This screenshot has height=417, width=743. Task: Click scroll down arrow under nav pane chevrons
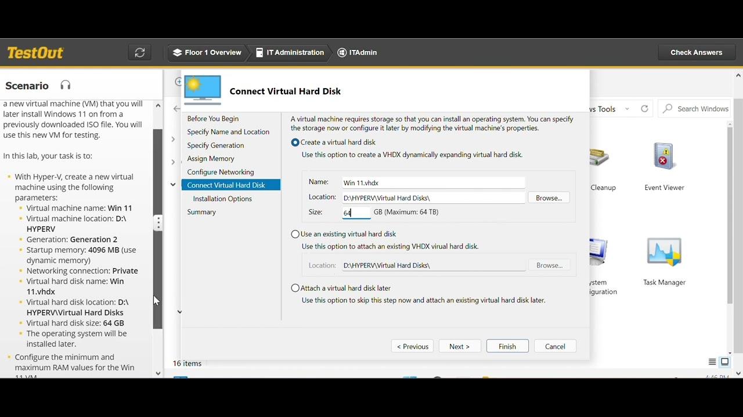(179, 312)
